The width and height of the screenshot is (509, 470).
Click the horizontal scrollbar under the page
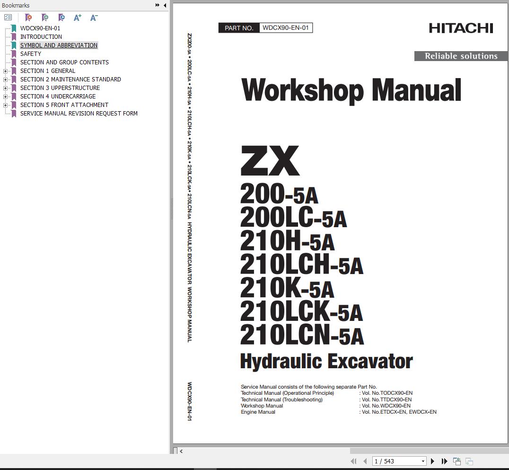coord(429,451)
